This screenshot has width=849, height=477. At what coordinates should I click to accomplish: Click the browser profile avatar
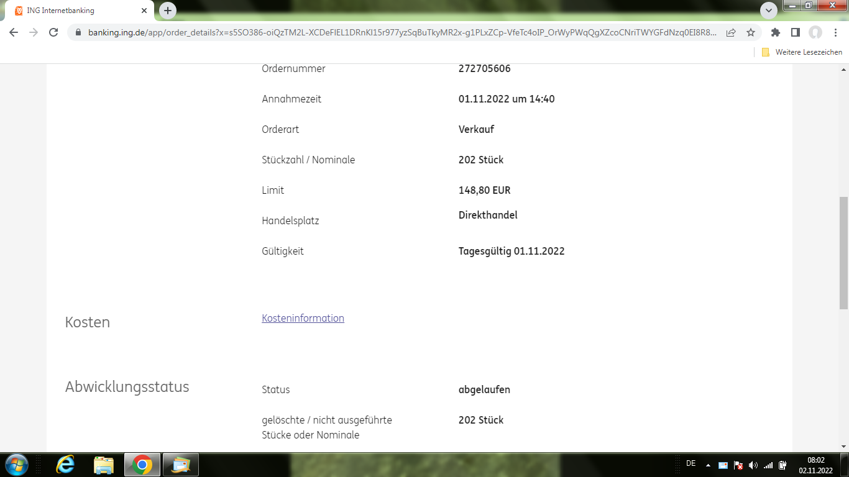[x=815, y=32]
